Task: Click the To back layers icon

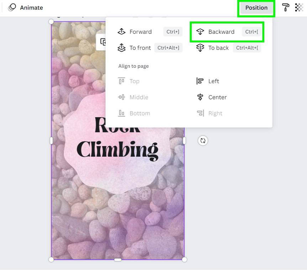Action: [200, 48]
